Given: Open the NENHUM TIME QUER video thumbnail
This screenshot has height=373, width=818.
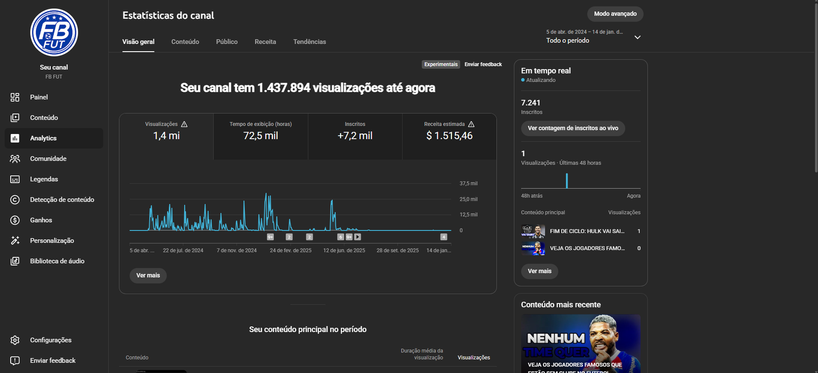Looking at the screenshot, I should click(580, 343).
